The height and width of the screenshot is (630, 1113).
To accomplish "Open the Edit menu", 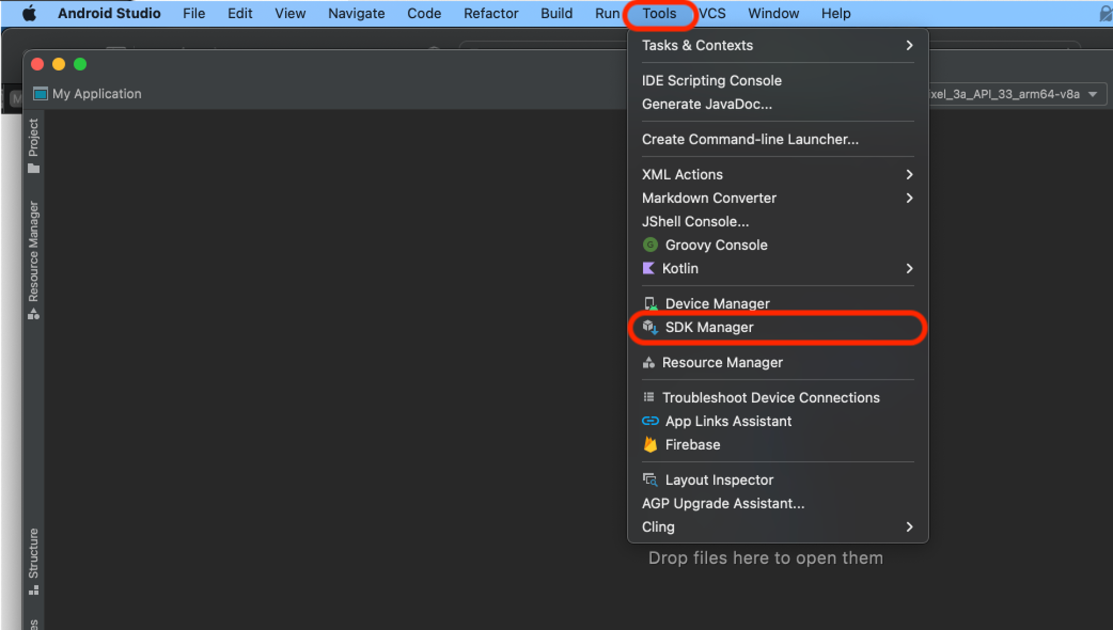I will tap(240, 13).
